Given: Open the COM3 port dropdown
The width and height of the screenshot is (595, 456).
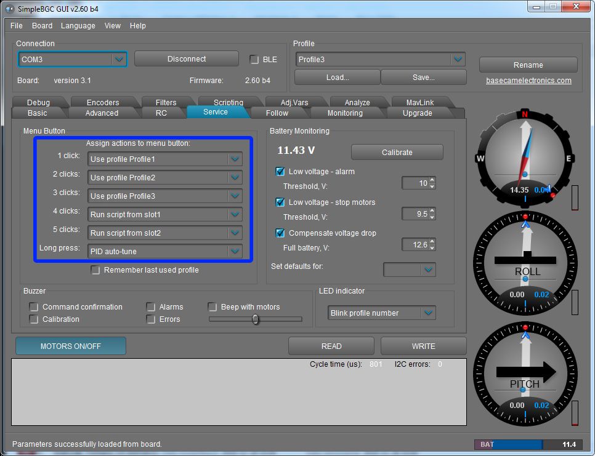Looking at the screenshot, I should coord(72,59).
